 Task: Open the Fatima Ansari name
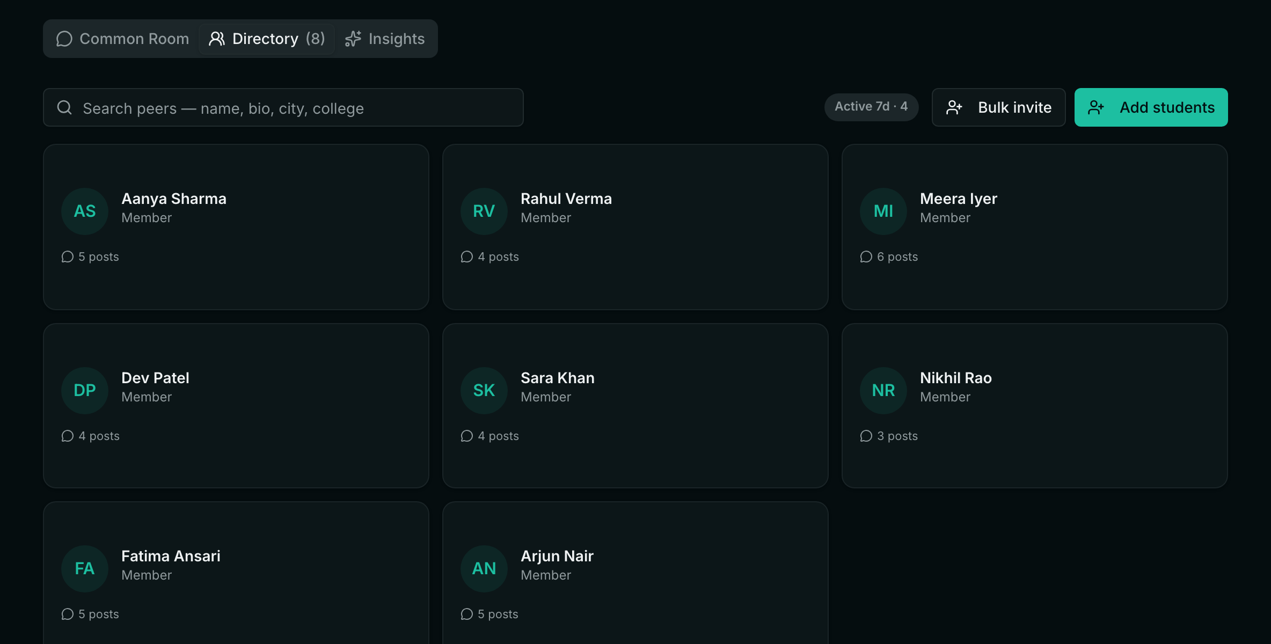[x=171, y=557]
